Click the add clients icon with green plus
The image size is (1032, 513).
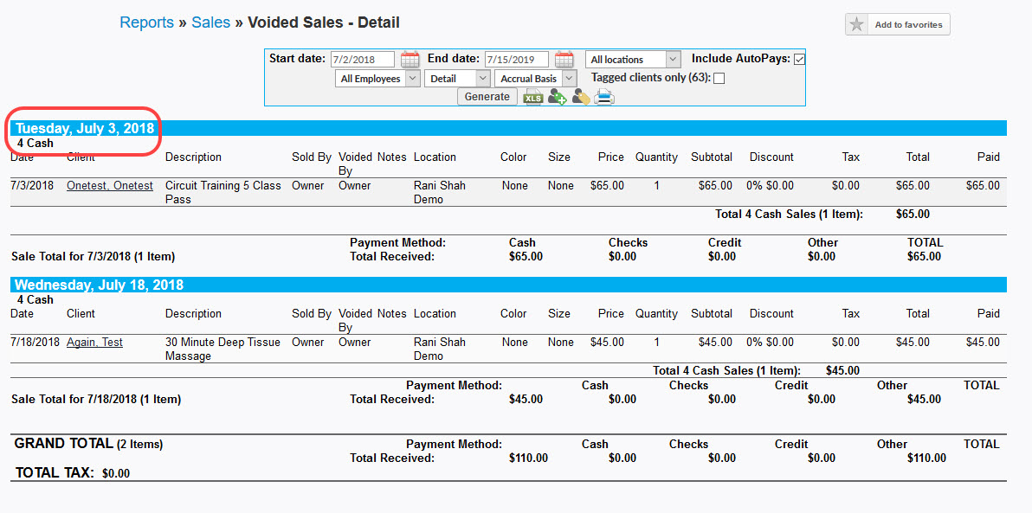557,97
